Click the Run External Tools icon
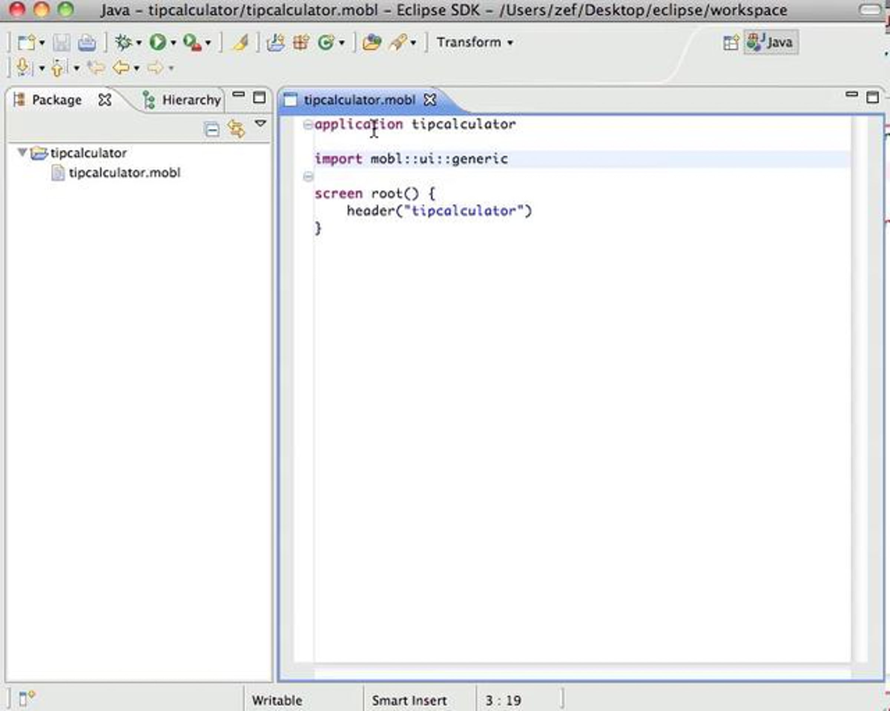This screenshot has width=890, height=711. [192, 43]
